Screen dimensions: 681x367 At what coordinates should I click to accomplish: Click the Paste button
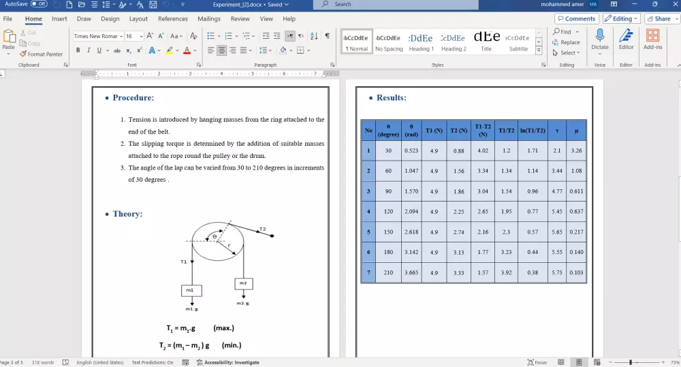(x=8, y=42)
